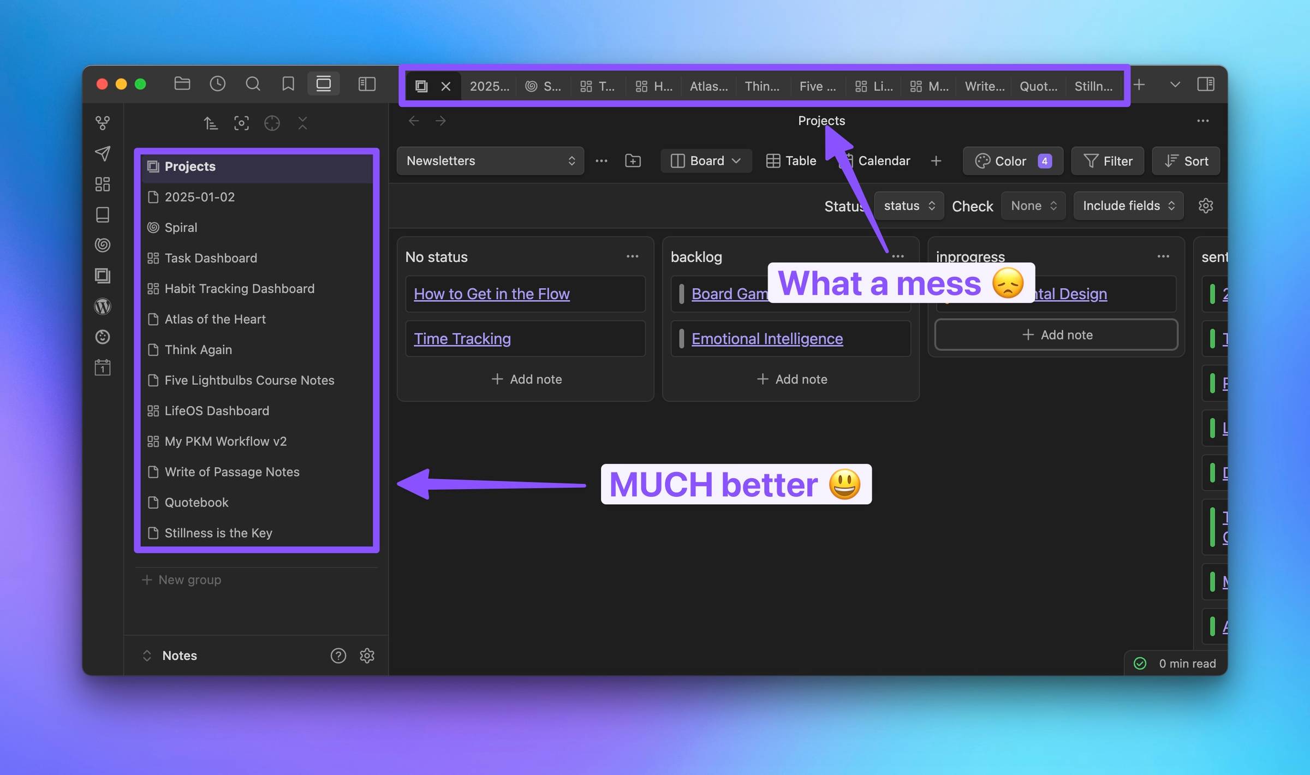Open Atlas of the Heart entry
This screenshot has height=775, width=1310.
[x=257, y=319]
